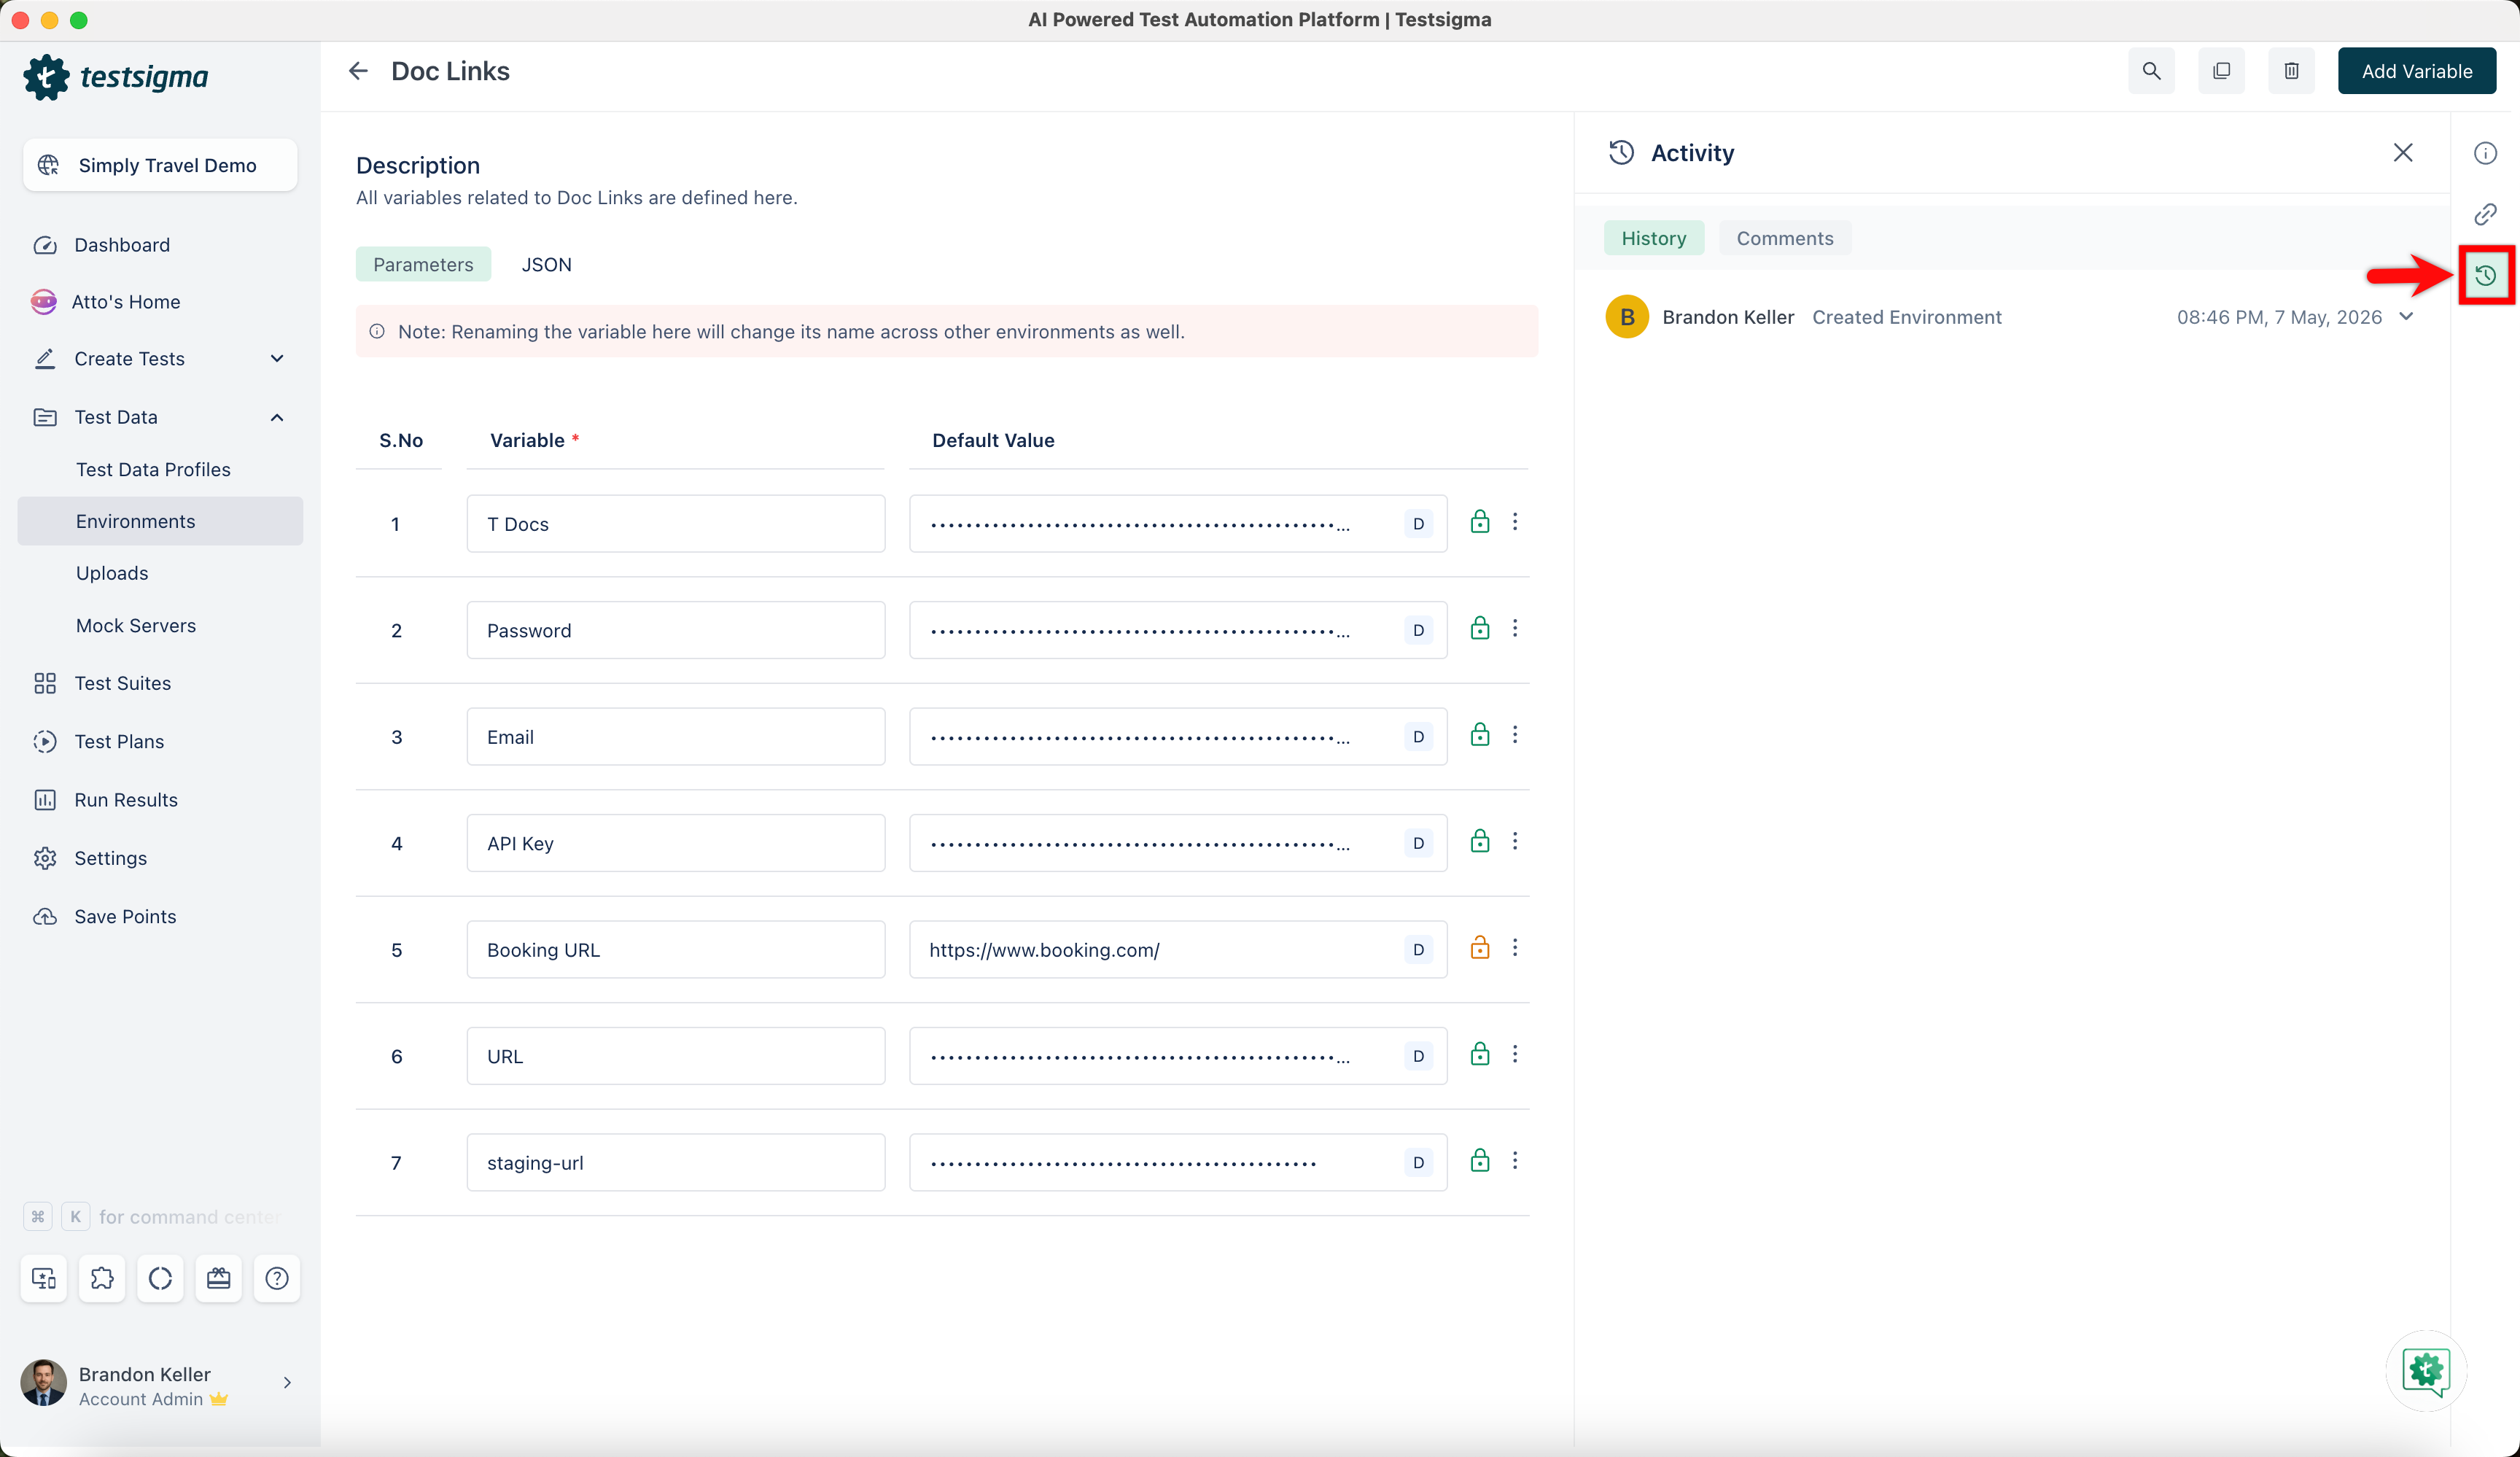Screen dimensions: 2520x1457
Task: Open the search icon in the header
Action: 2151,71
